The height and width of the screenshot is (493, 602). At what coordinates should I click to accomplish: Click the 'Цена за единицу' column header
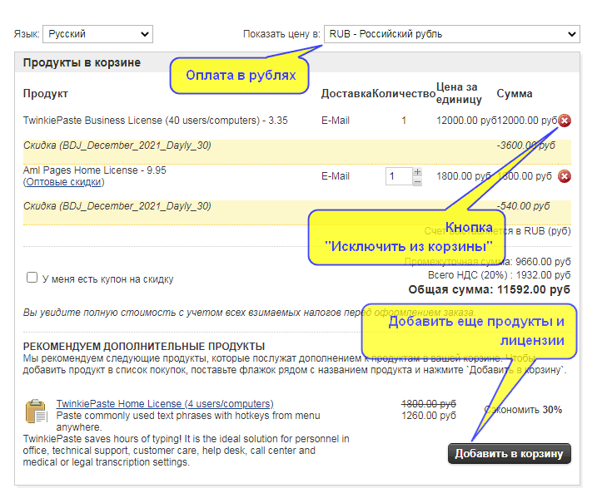coord(459,93)
